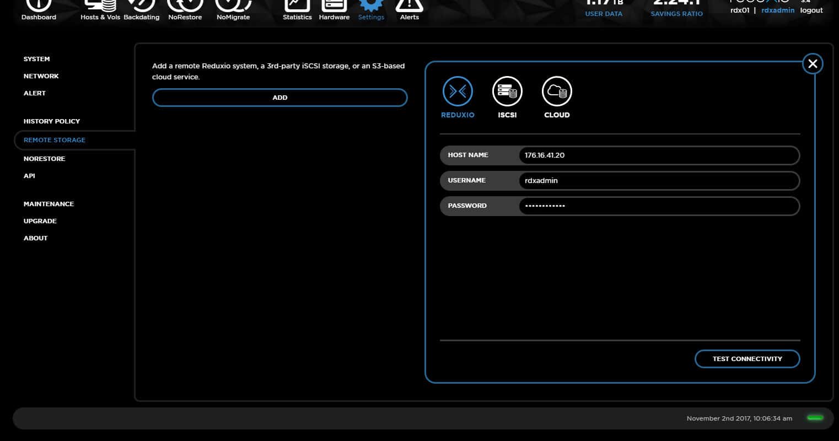Viewport: 839px width, 441px height.
Task: Open the NoMigrate section
Action: pyautogui.click(x=233, y=10)
